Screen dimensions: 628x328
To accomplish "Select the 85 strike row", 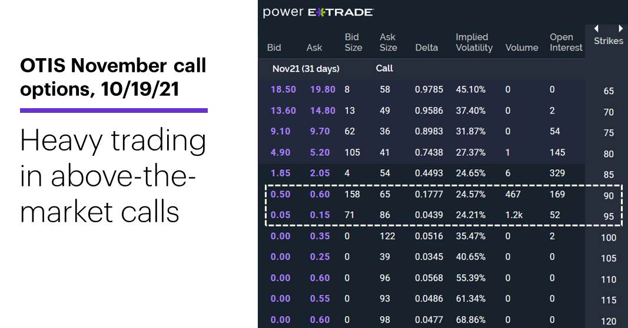I will coord(443,173).
